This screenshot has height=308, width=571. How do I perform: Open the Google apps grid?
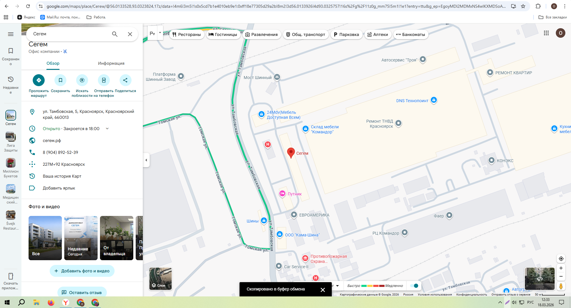[546, 33]
